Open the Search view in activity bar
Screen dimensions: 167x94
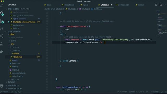point(2,5)
